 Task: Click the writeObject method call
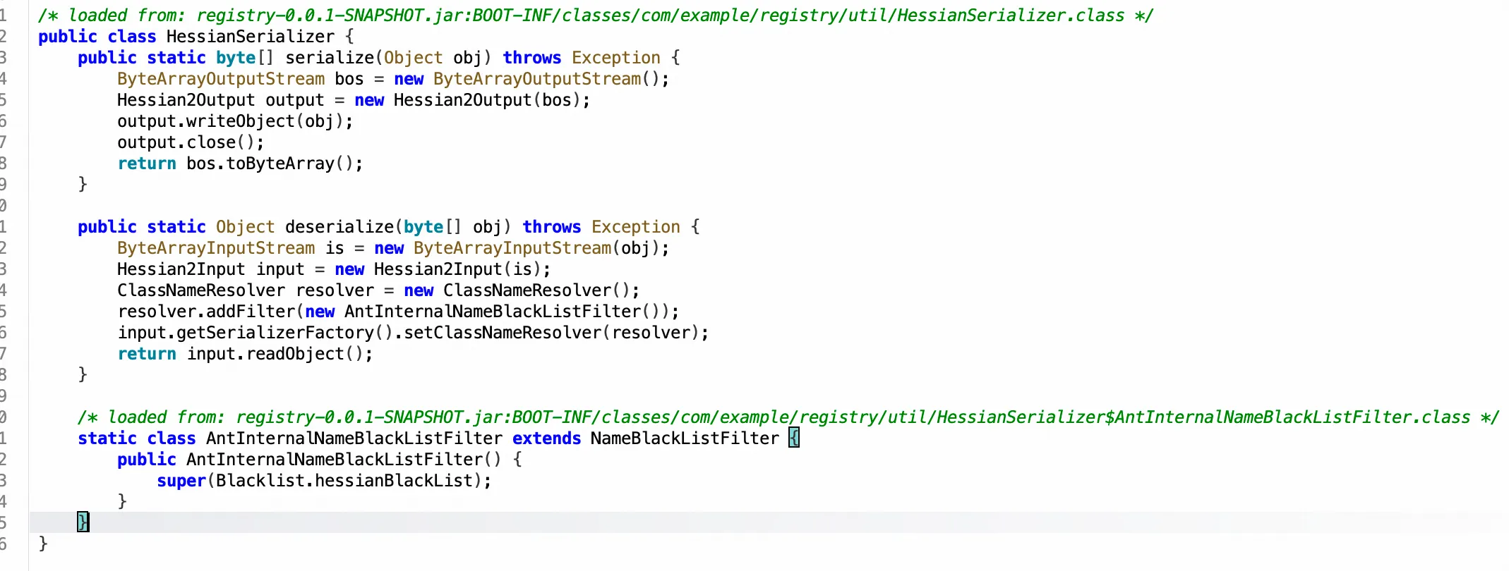click(x=240, y=121)
